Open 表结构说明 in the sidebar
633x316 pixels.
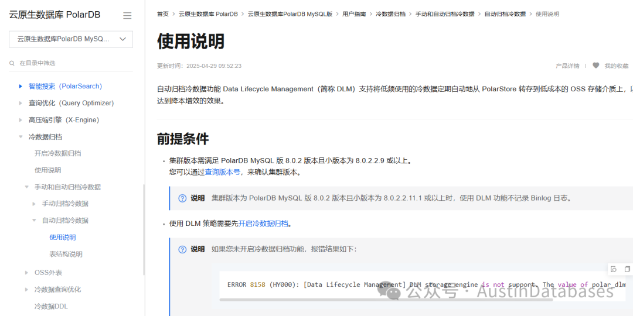(66, 255)
